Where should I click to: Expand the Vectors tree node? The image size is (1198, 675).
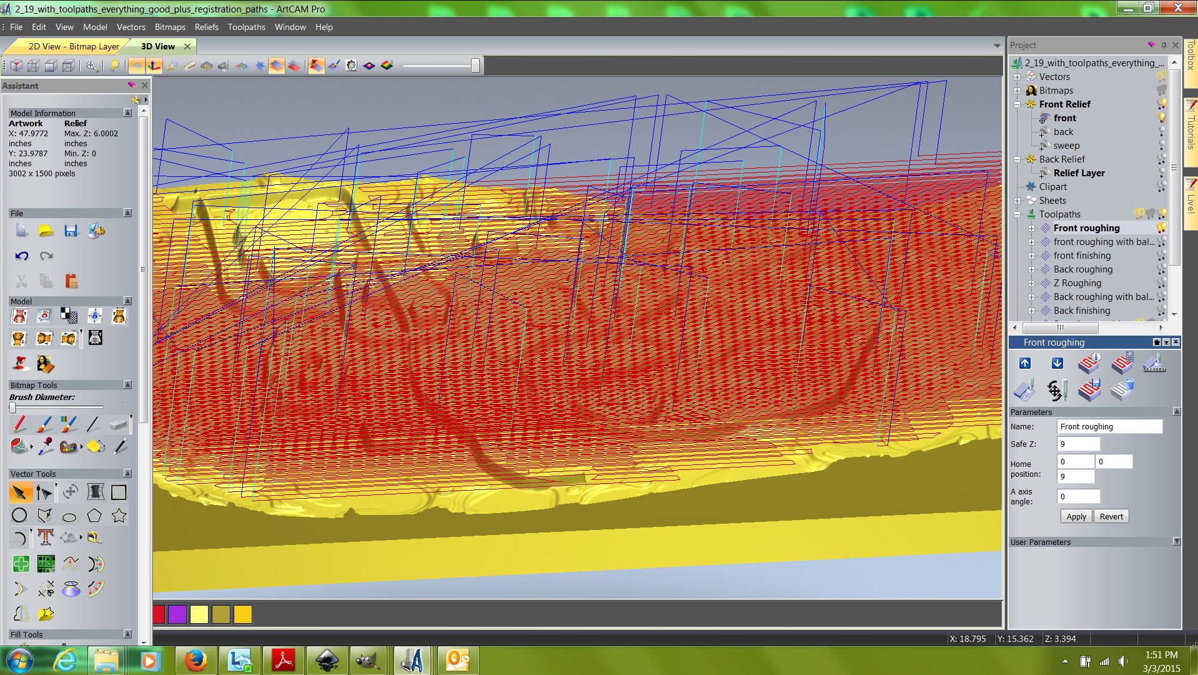[x=1017, y=77]
